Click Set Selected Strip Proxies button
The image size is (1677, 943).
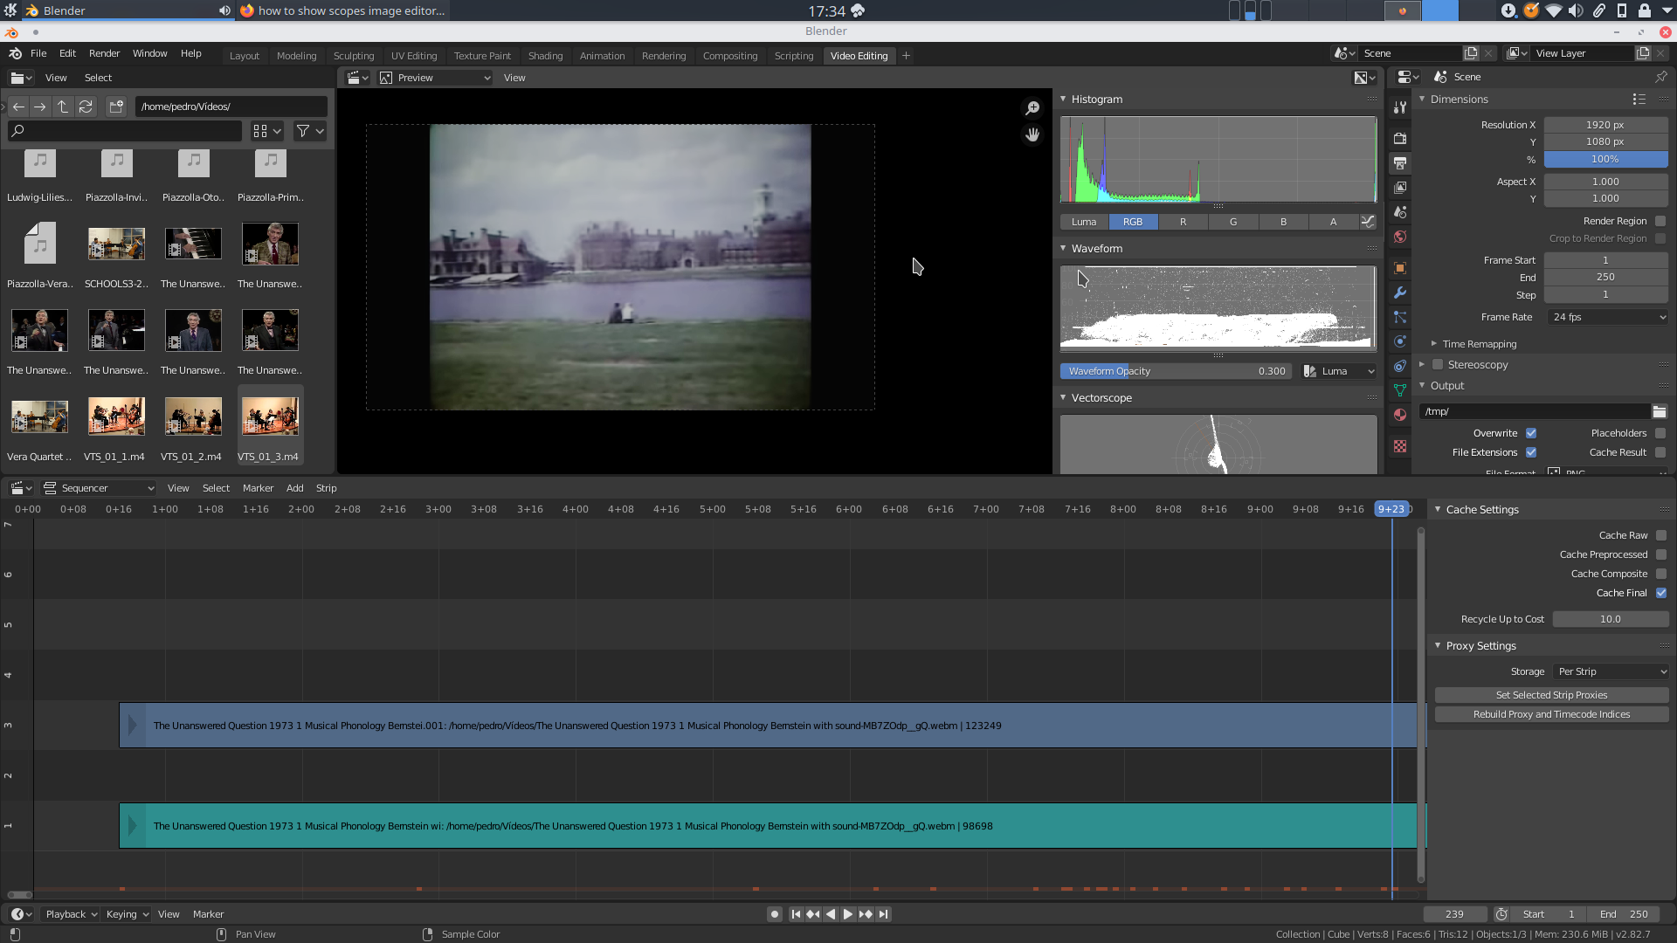point(1551,695)
